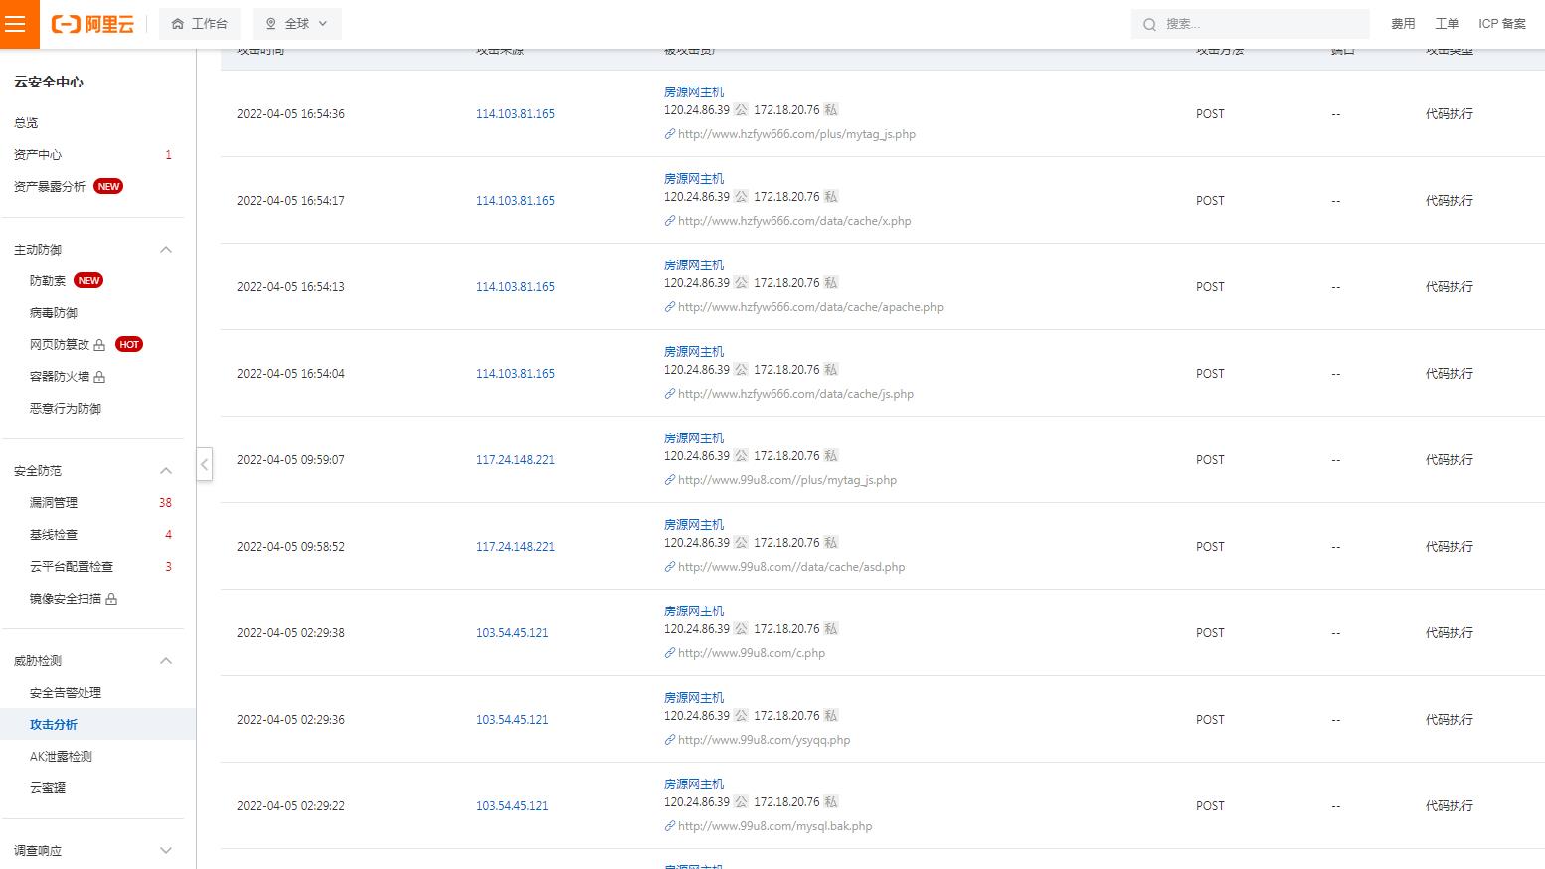Expand the 调查响应 section

(x=166, y=851)
